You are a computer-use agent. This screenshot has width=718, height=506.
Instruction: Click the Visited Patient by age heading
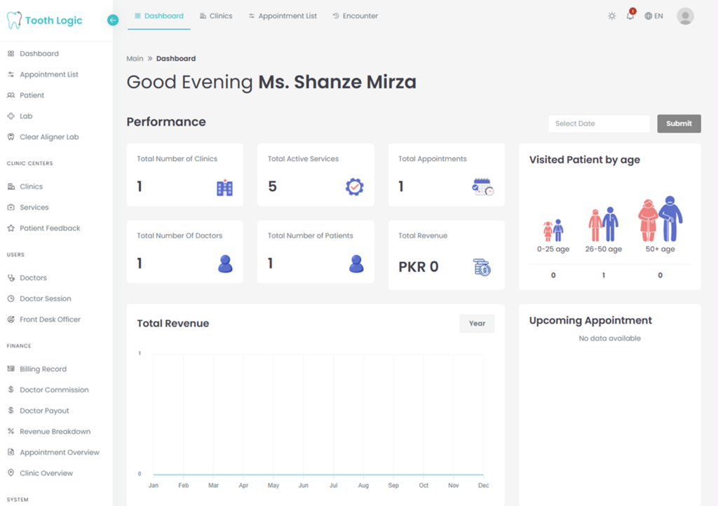click(x=585, y=160)
